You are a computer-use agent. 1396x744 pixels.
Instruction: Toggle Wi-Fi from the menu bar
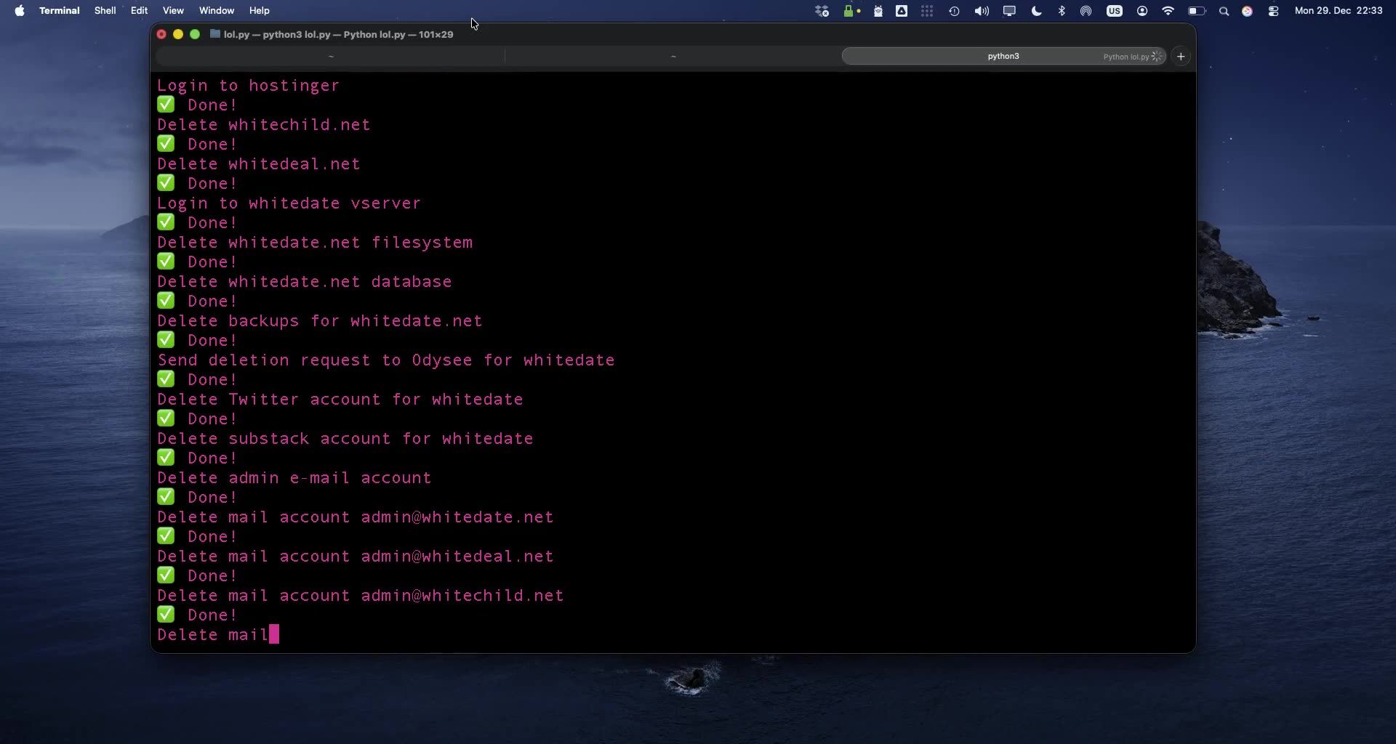pyautogui.click(x=1168, y=11)
